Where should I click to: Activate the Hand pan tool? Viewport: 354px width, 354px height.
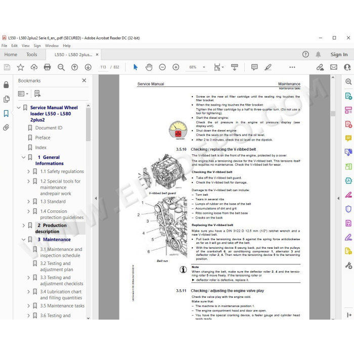coord(149,67)
